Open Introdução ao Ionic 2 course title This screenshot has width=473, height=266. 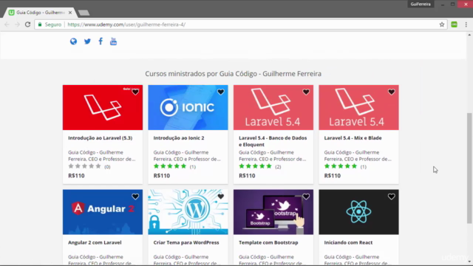179,138
